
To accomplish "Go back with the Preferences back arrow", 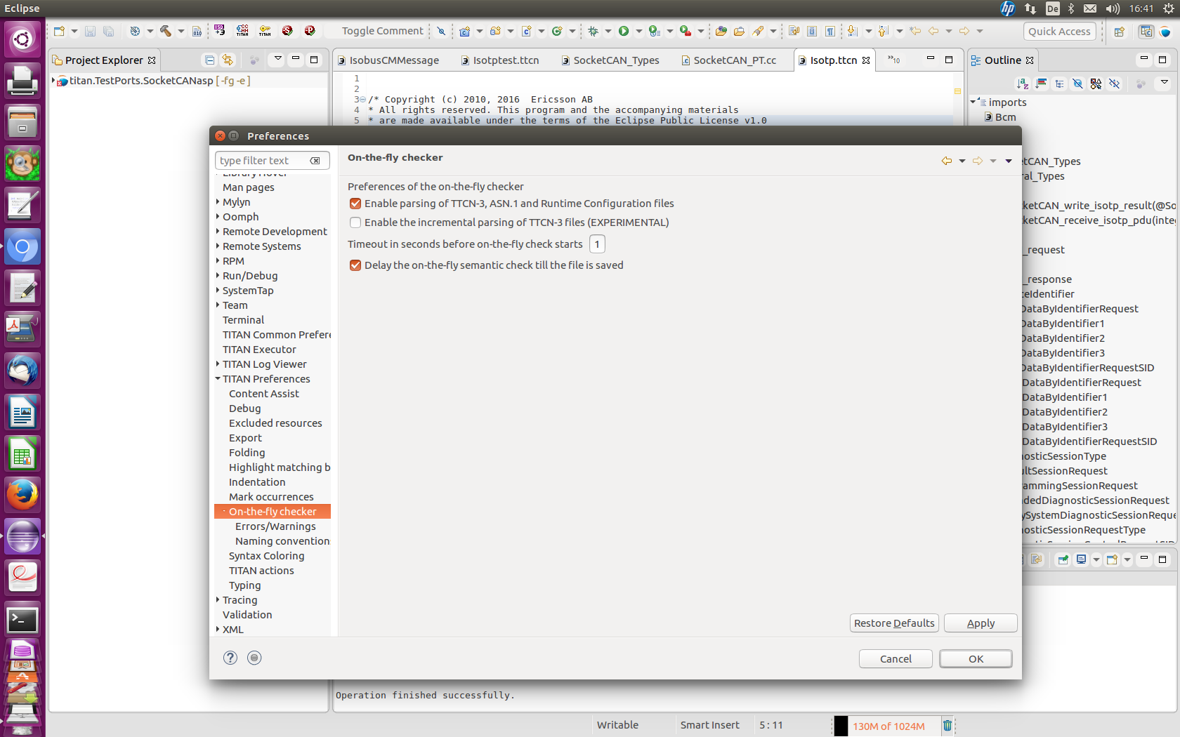I will 947,161.
